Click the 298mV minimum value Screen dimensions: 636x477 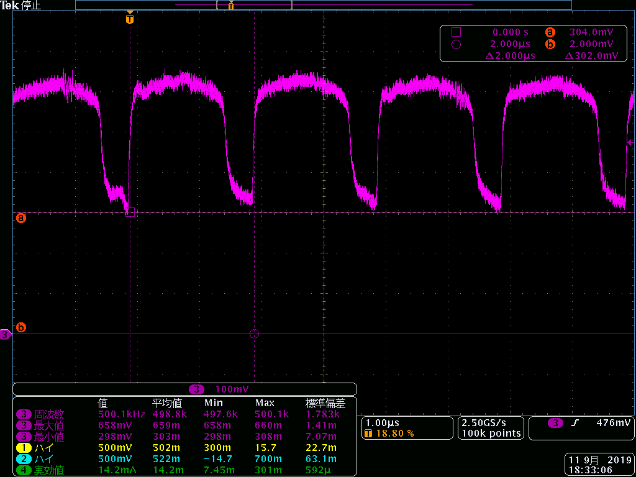coord(115,437)
